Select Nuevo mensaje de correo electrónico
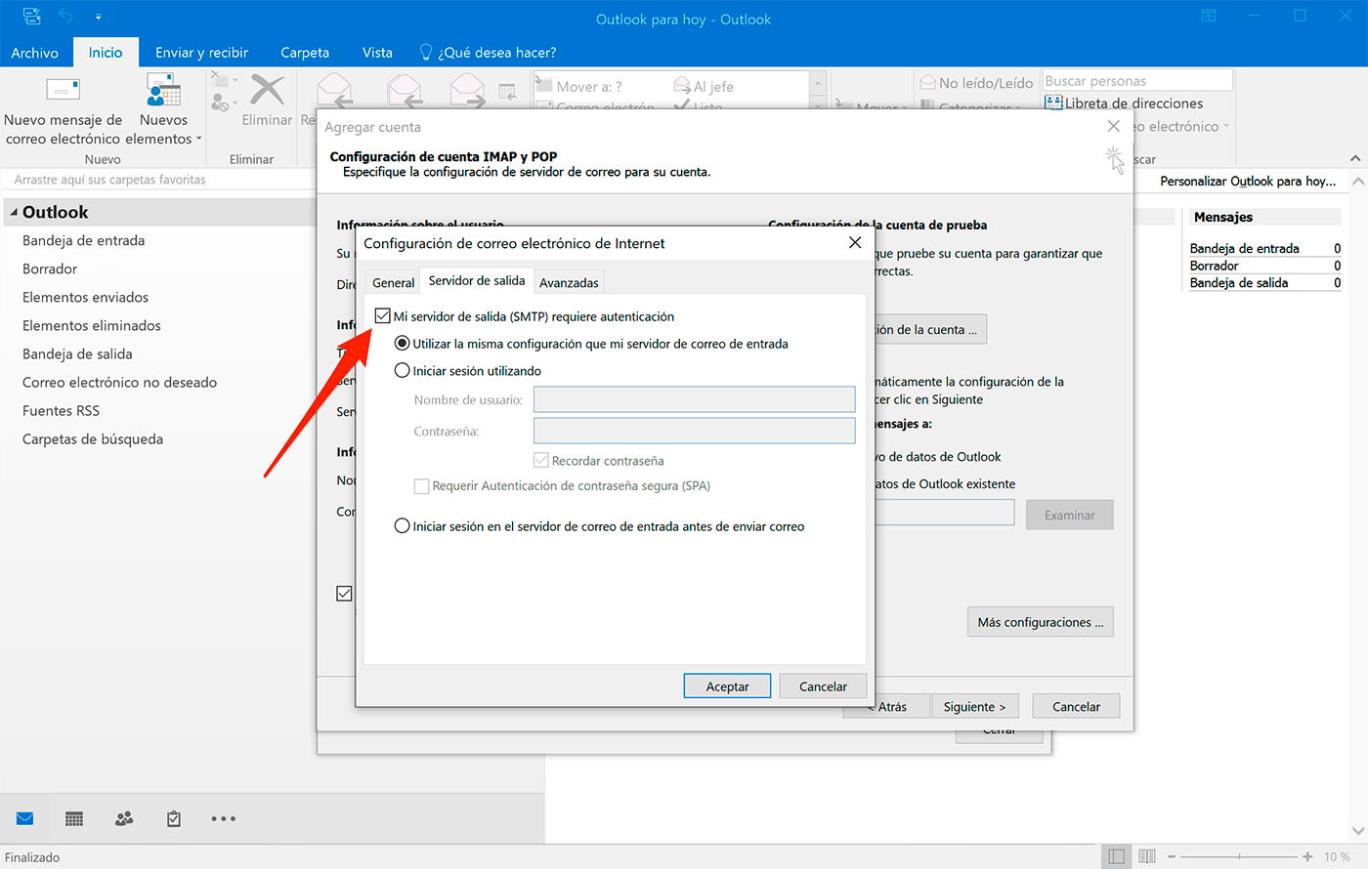The image size is (1368, 869). (x=63, y=107)
